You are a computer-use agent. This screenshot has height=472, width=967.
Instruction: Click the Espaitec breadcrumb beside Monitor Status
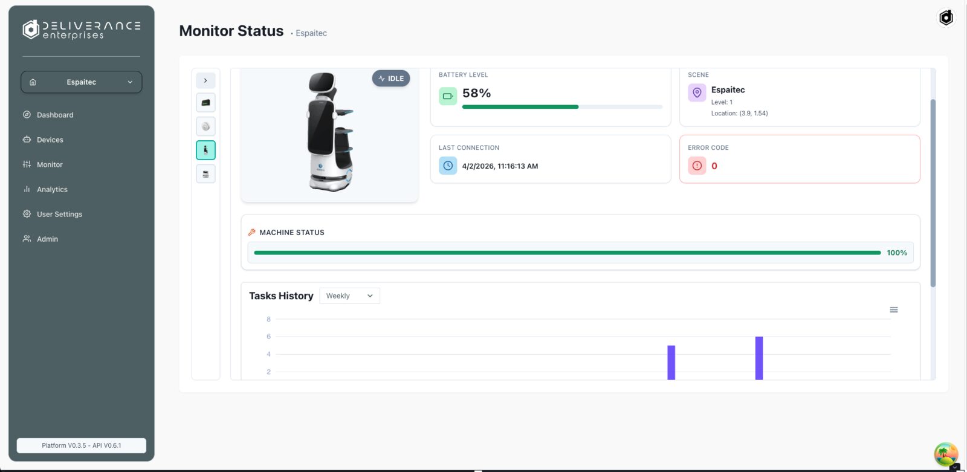pyautogui.click(x=311, y=33)
